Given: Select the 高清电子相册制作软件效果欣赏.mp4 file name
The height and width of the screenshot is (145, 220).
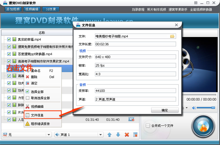Looking at the screenshot, I should (x=43, y=61).
